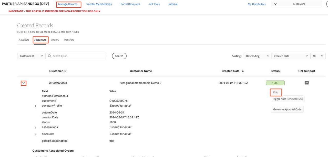The image size is (328, 157).
Task: Open customer ID link D1005029078
Action: pyautogui.click(x=58, y=83)
